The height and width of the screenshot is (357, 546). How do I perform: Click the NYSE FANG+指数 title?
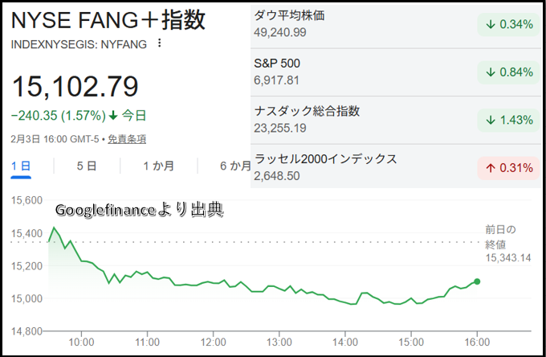tap(108, 19)
